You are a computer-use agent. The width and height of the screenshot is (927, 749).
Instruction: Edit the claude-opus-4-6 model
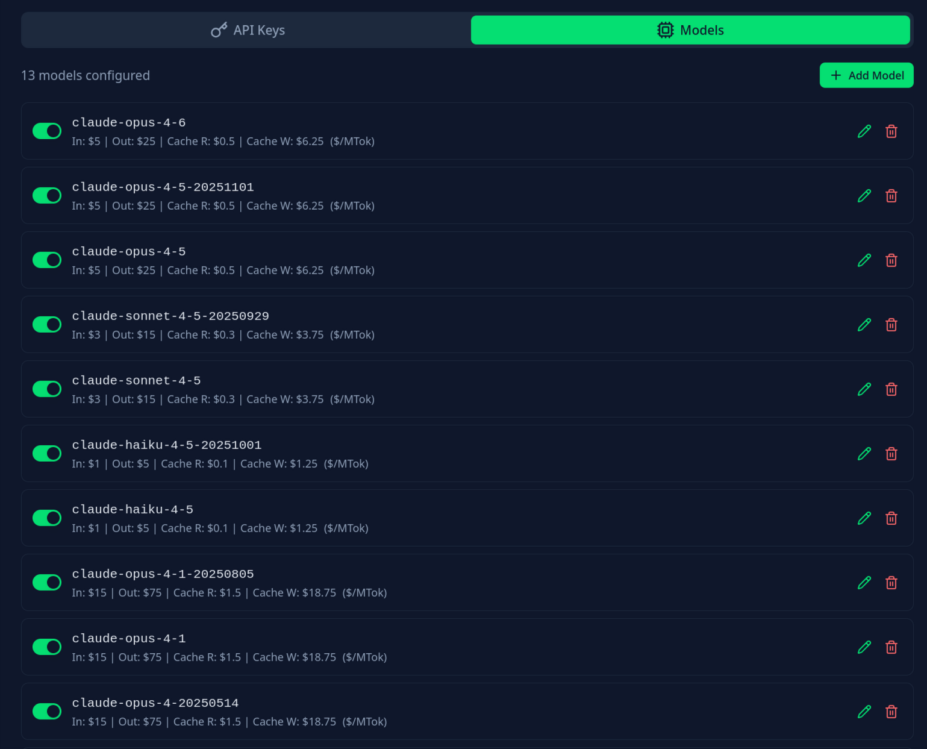pos(864,131)
